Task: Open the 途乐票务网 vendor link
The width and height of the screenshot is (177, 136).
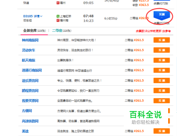Action: point(30,81)
